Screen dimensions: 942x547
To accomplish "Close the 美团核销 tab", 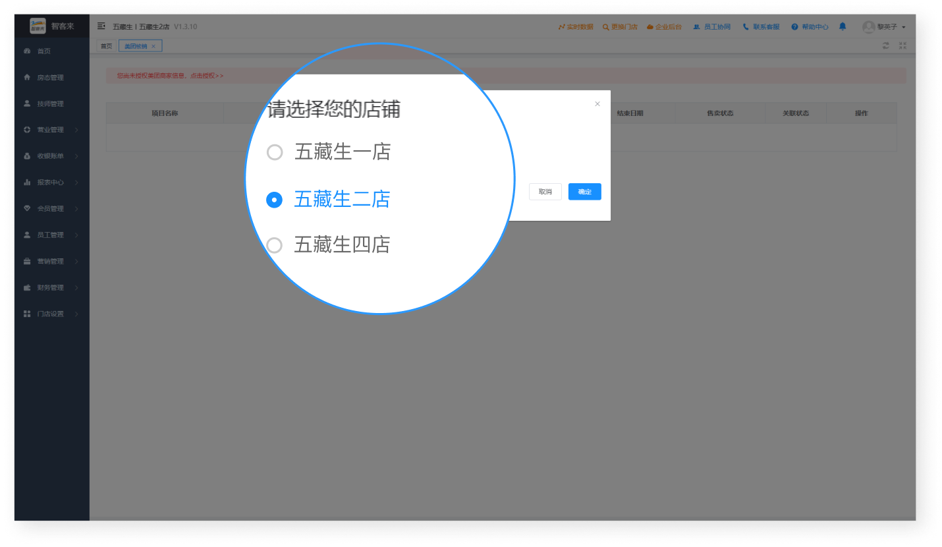I will point(153,46).
